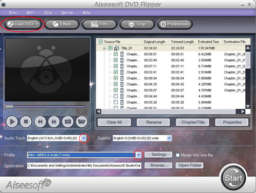The image size is (256, 193).
Task: Open the Trim tool
Action: point(99,24)
